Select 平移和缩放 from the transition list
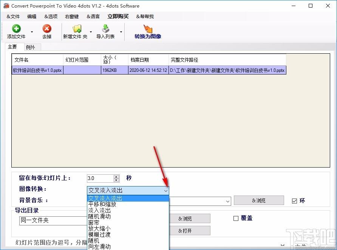337x250 pixels. pyautogui.click(x=102, y=204)
